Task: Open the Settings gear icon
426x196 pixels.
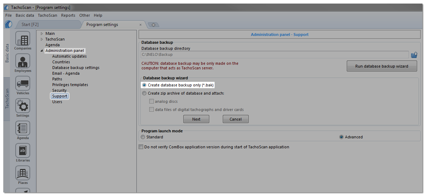Action: tap(23, 106)
